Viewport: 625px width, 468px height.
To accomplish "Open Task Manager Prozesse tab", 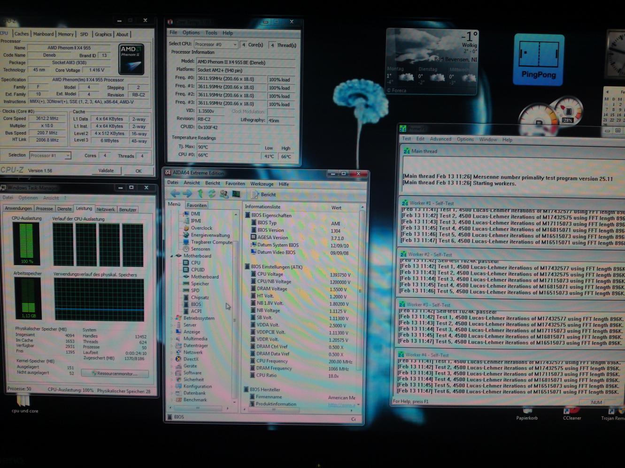I will (x=45, y=209).
